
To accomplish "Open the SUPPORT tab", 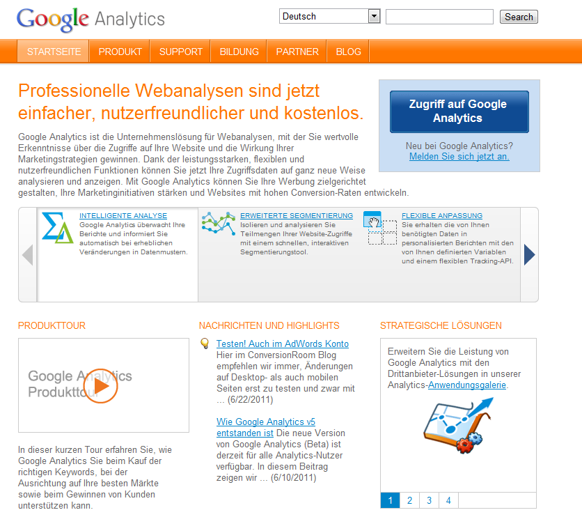I will coord(181,52).
